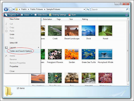The height and width of the screenshot is (101, 134).
Task: Click the magnifier search icon
Action: 127,9
